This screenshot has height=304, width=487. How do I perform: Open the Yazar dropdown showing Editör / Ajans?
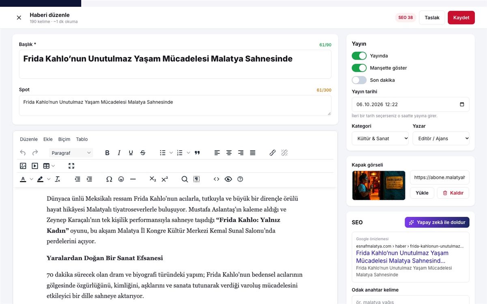click(441, 139)
